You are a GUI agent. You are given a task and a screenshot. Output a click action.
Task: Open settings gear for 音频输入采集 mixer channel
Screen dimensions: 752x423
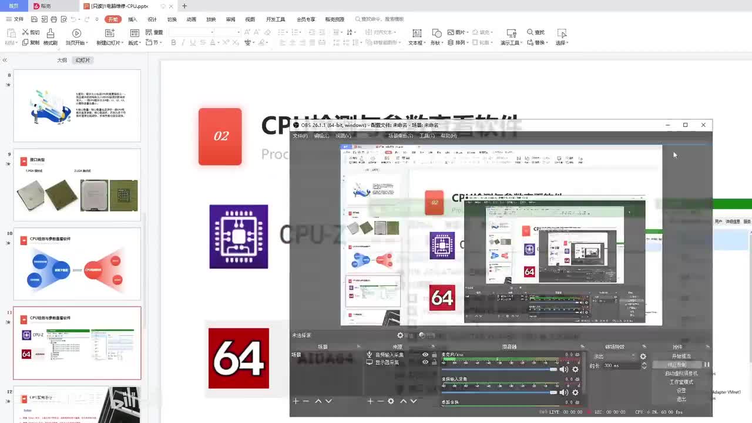pos(575,392)
